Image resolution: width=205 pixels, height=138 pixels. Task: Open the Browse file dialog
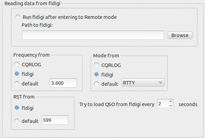[x=180, y=35]
